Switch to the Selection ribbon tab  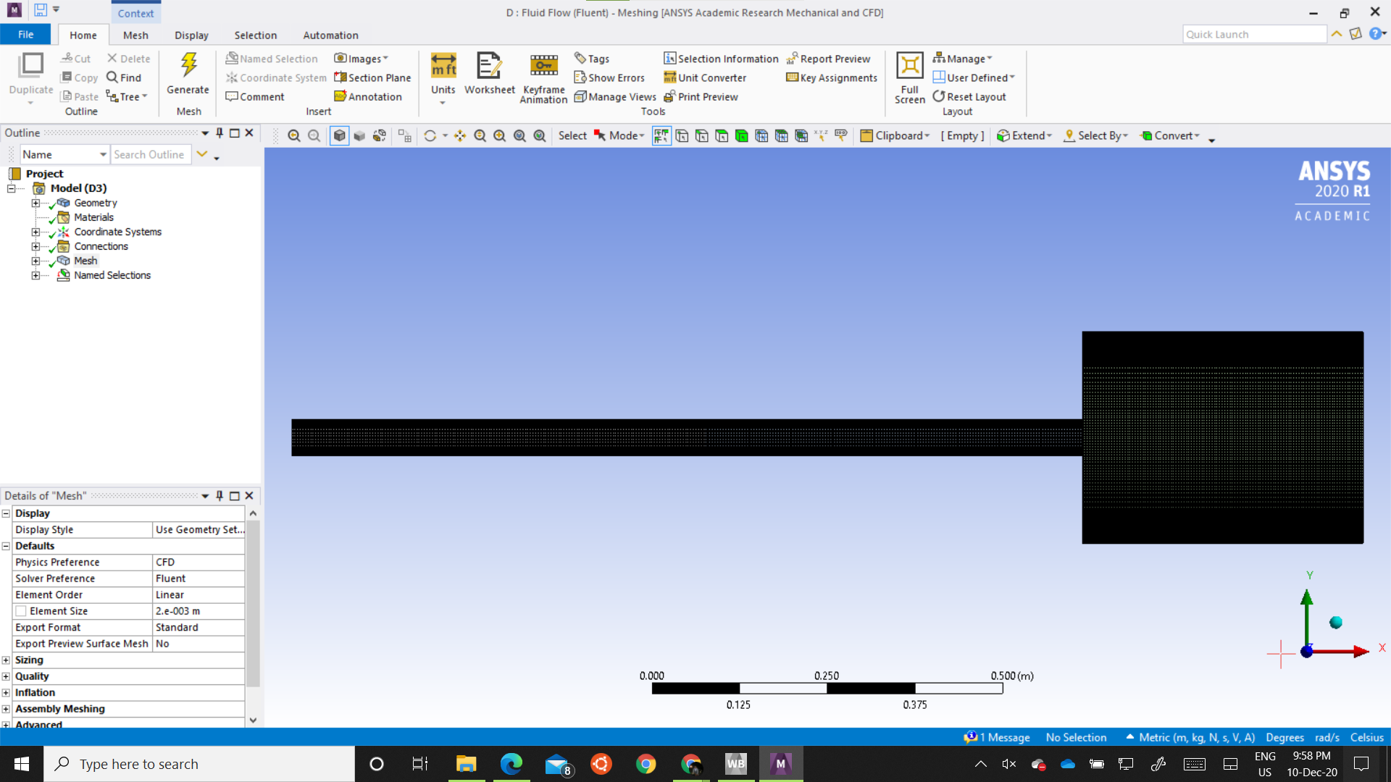click(255, 35)
